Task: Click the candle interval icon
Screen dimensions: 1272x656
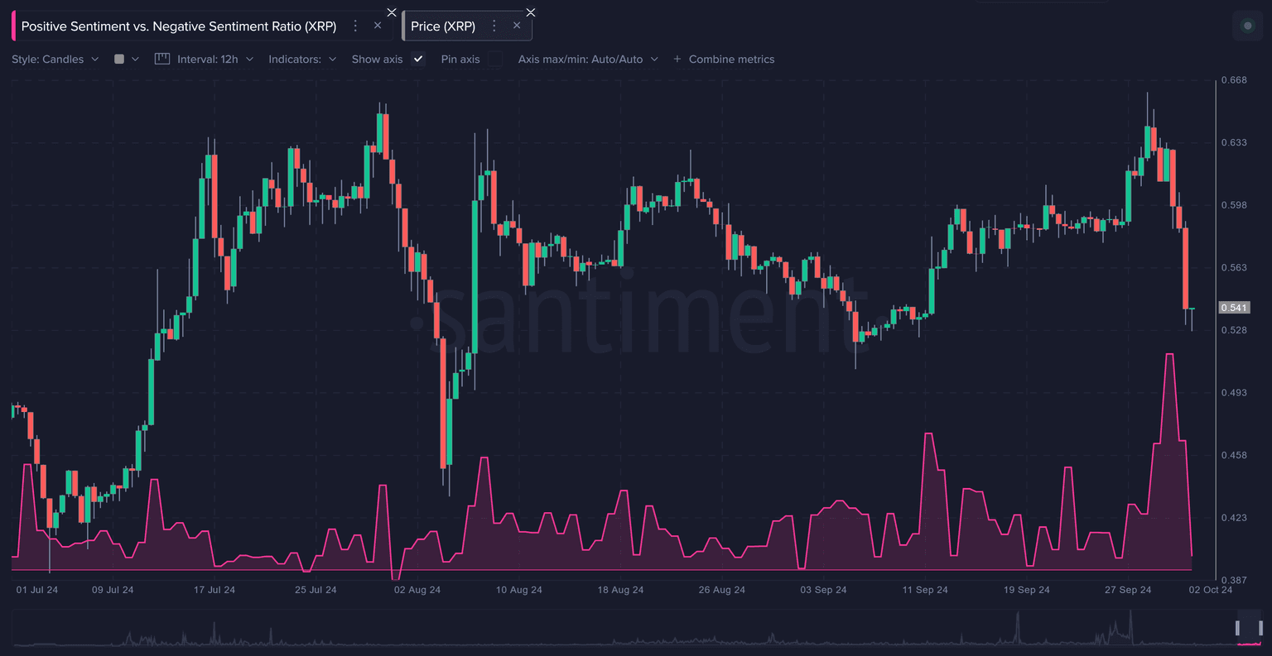Action: click(162, 59)
